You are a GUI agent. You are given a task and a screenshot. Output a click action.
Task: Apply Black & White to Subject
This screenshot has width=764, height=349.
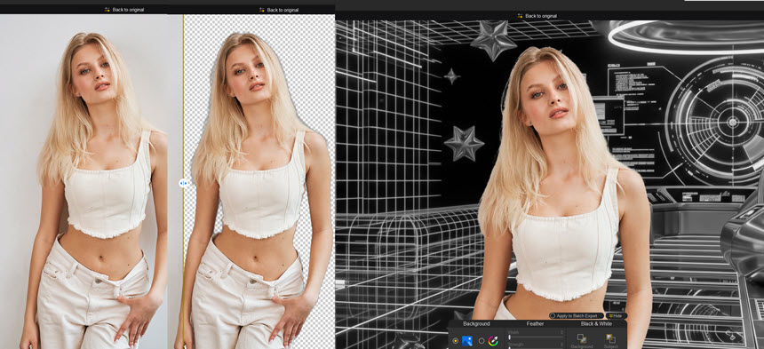610,341
